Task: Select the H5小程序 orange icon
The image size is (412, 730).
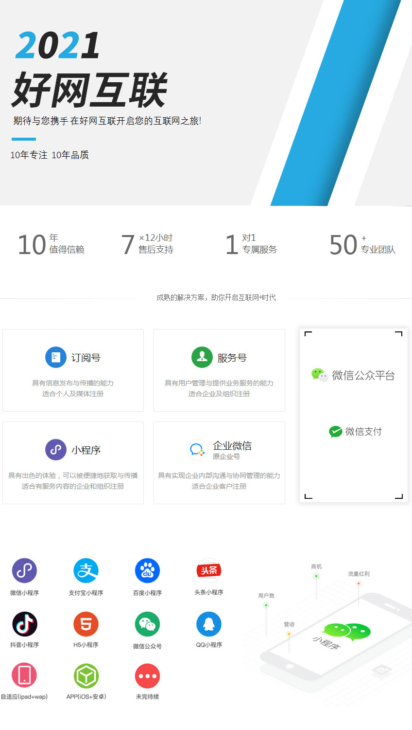Action: (86, 624)
